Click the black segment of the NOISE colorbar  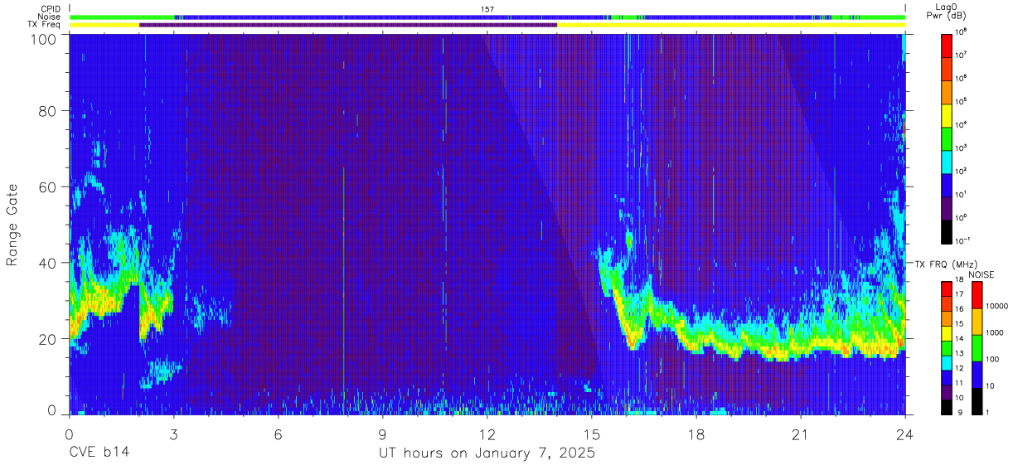[x=976, y=401]
